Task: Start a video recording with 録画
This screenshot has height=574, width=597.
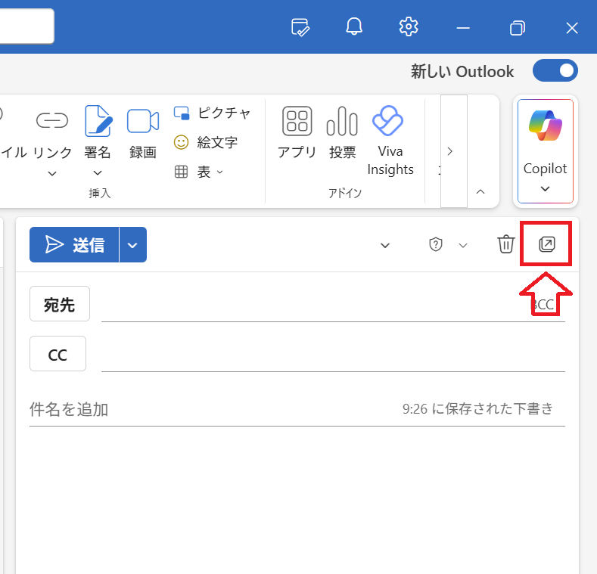Action: tap(143, 133)
